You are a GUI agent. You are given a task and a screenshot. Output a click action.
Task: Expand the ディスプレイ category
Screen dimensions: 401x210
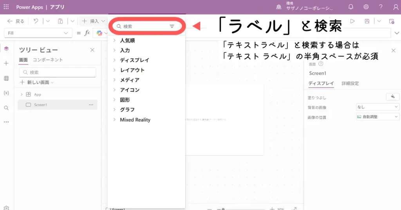click(x=134, y=60)
